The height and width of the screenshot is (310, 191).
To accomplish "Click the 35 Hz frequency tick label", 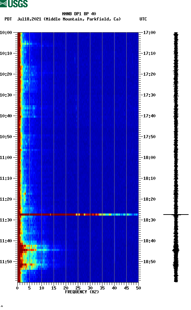I will 102,288.
